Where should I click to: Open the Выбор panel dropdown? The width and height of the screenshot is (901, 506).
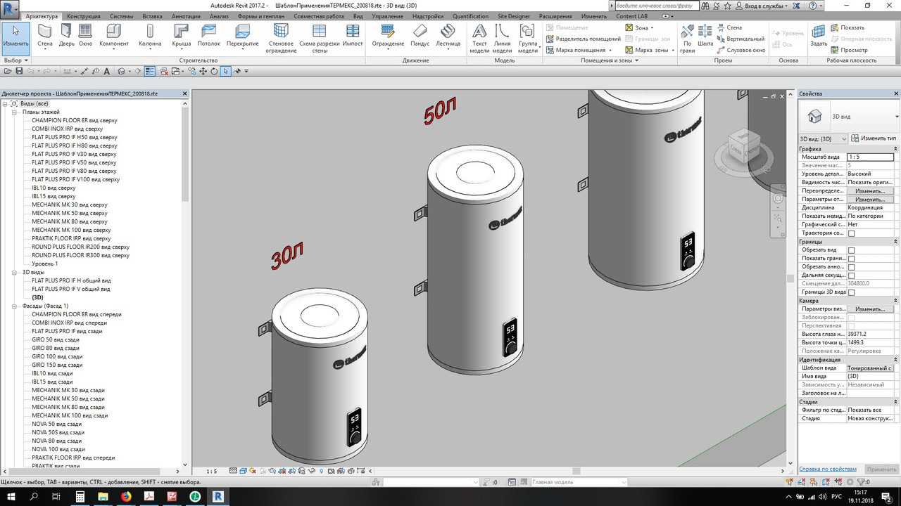coord(15,60)
